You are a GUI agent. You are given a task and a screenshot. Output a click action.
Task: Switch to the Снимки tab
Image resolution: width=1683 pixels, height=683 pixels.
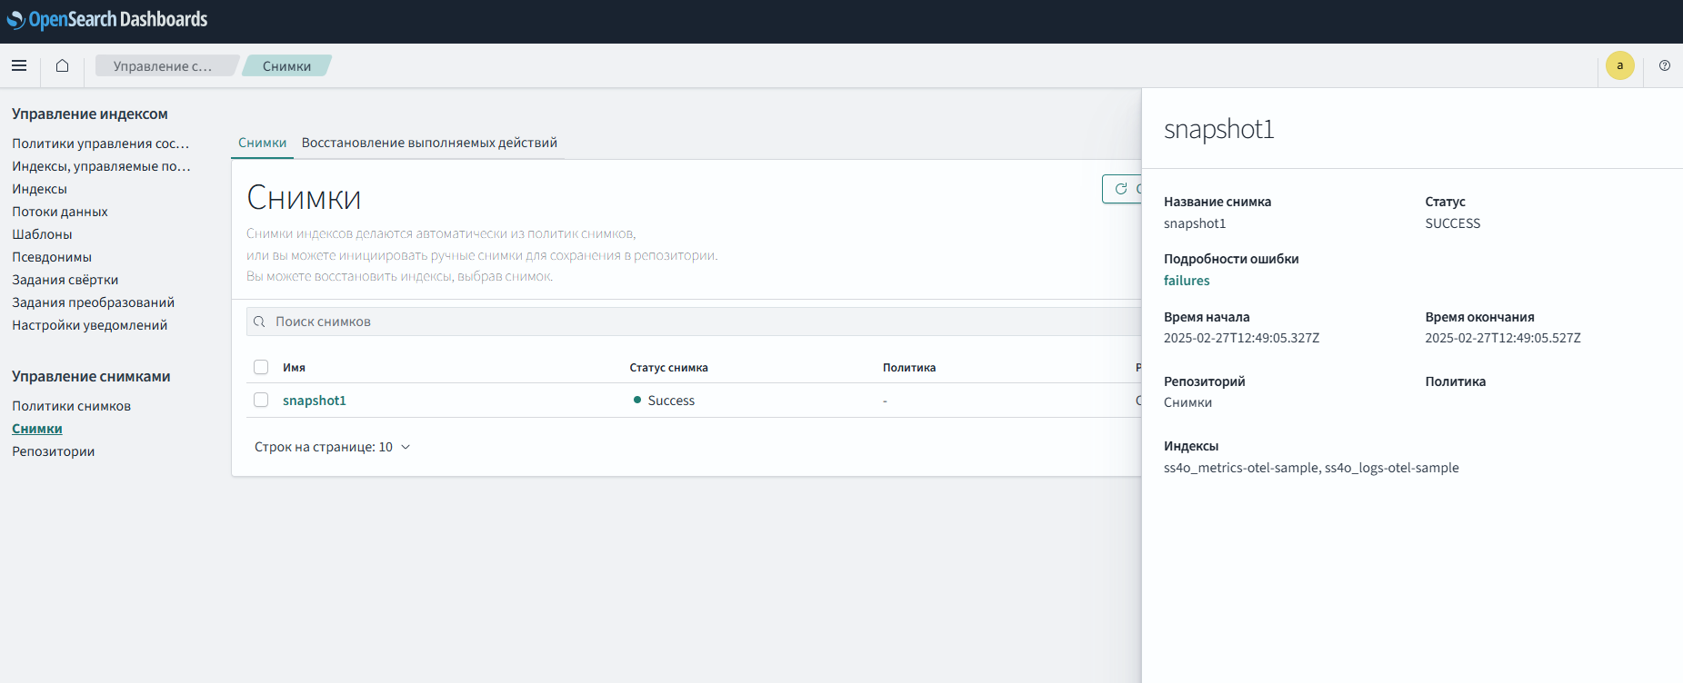(262, 143)
